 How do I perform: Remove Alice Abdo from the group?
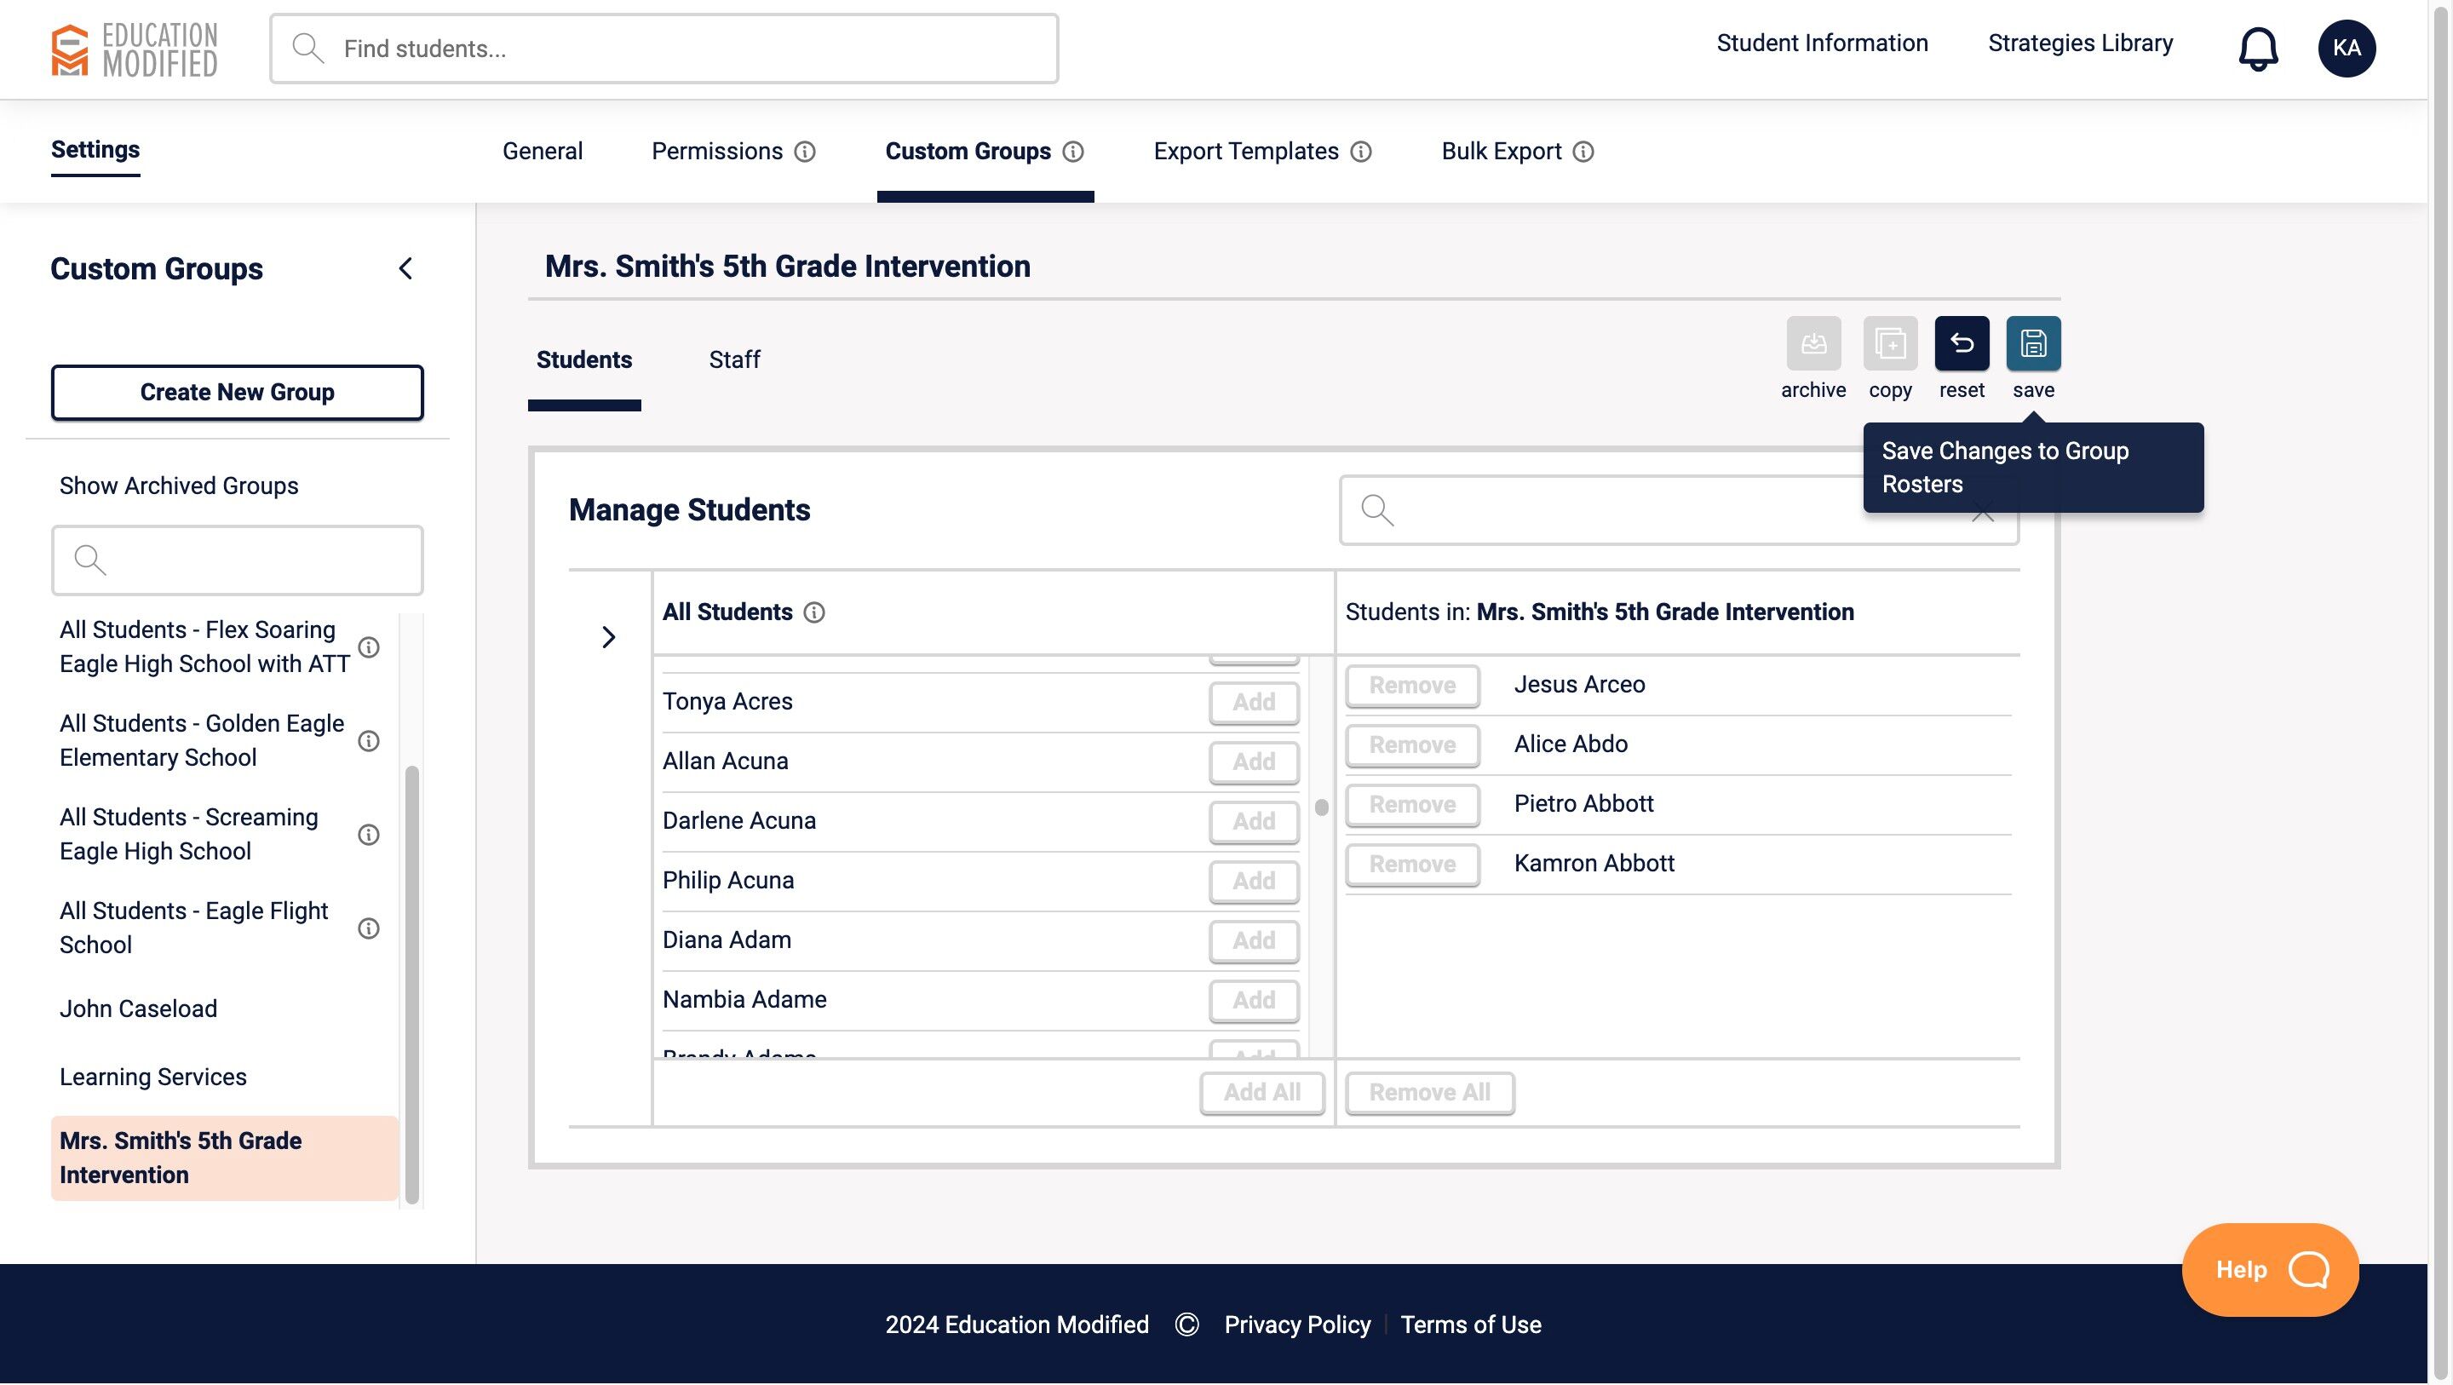coord(1411,745)
